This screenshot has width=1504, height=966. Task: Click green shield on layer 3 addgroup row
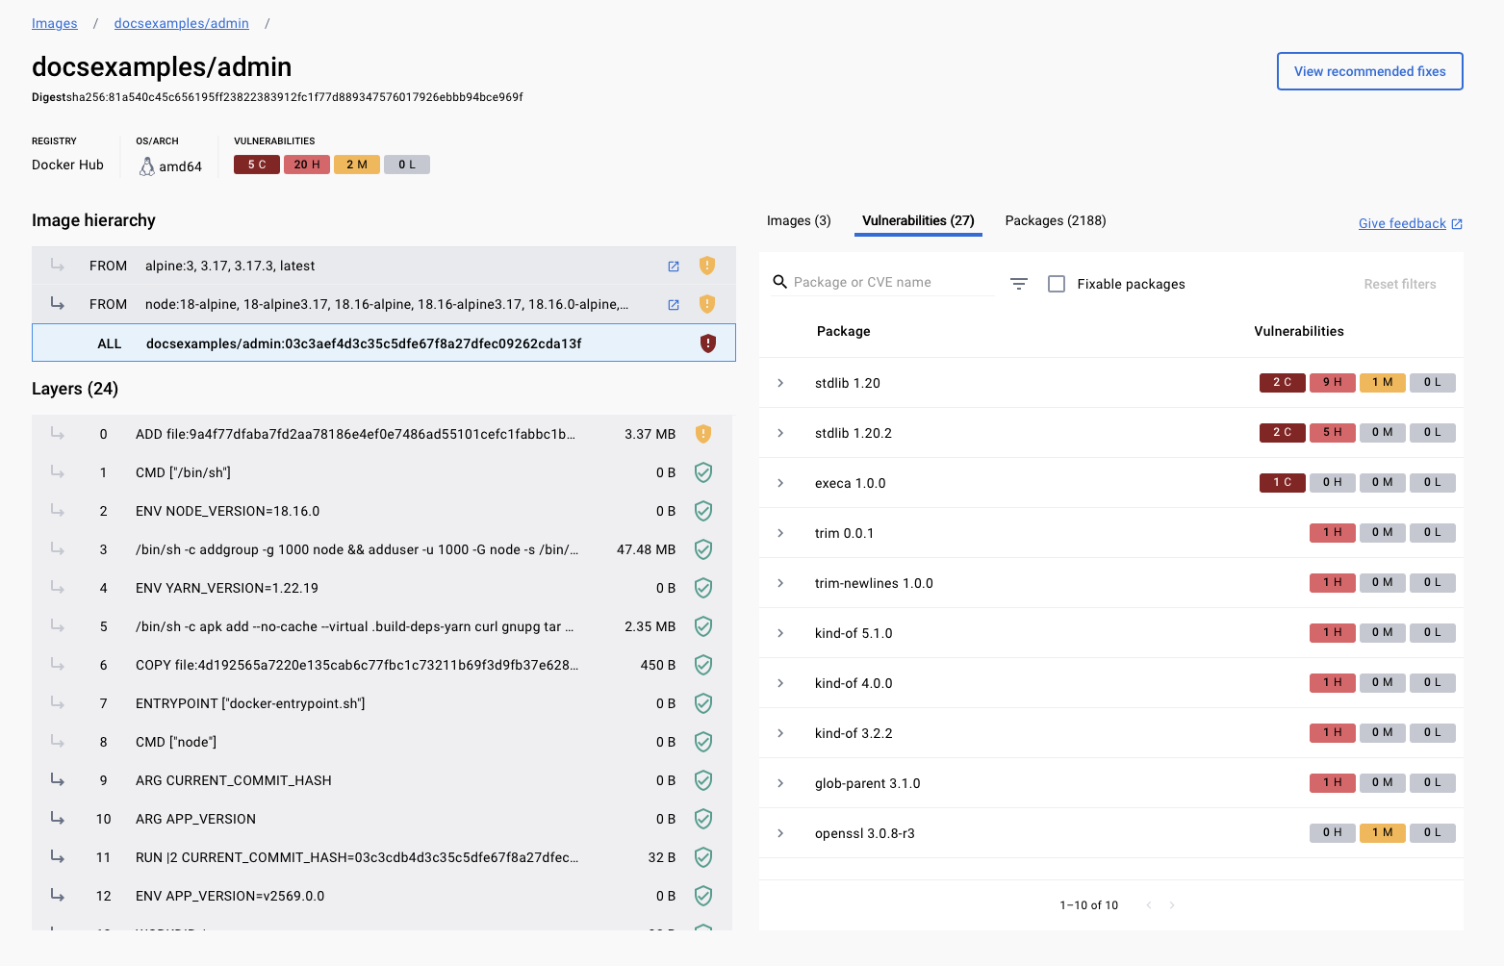coord(703,549)
